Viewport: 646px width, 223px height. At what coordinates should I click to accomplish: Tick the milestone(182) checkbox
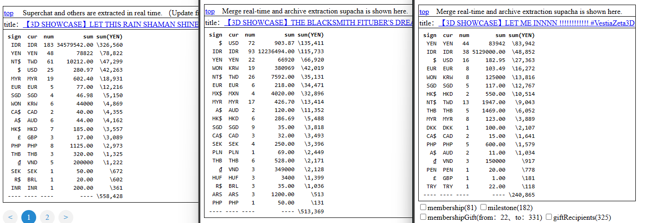[x=484, y=207]
